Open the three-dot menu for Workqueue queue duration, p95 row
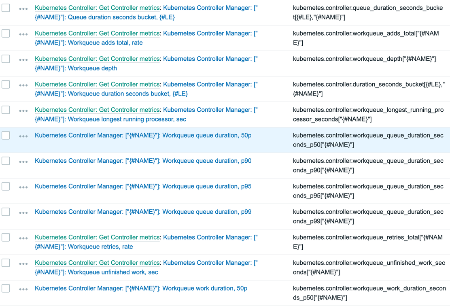The width and height of the screenshot is (450, 306). (23, 187)
